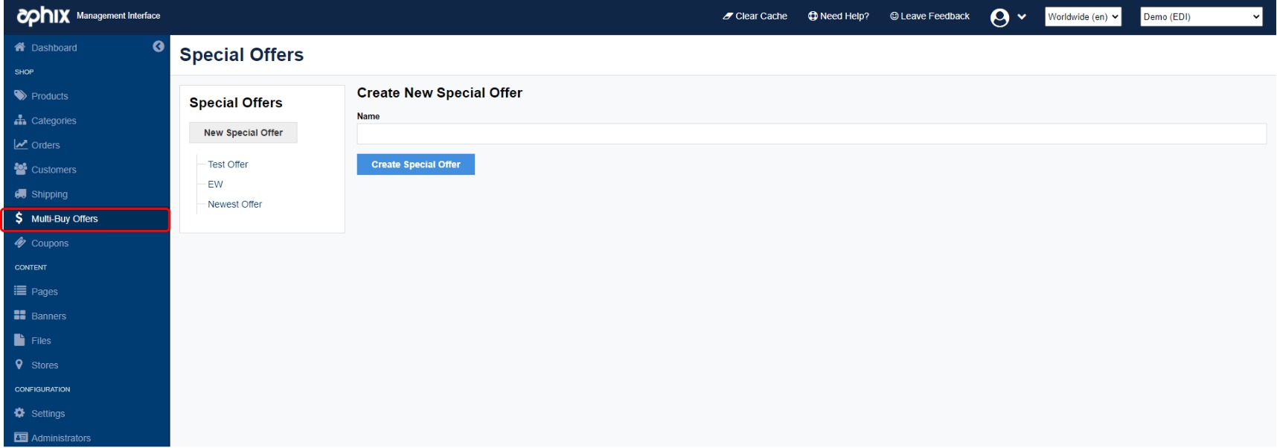Focus the special offer Name field
This screenshot has width=1277, height=448.
click(811, 134)
